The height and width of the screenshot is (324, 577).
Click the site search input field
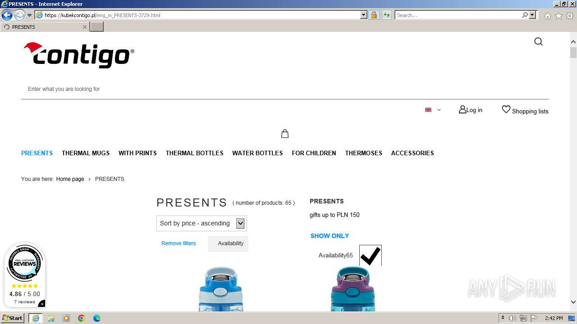[x=285, y=89]
